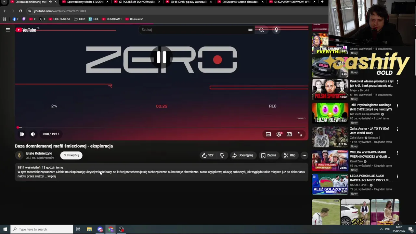Switch to Sprawdziliśmy wiedzę STUDEN tab
This screenshot has width=416, height=234.
tap(85, 2)
